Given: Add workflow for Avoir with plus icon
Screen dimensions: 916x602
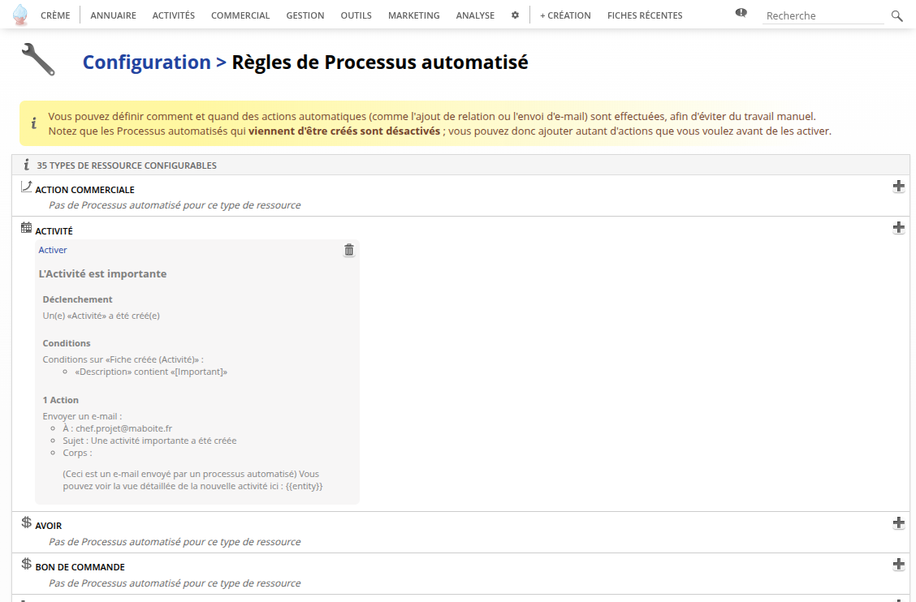Looking at the screenshot, I should click(898, 522).
